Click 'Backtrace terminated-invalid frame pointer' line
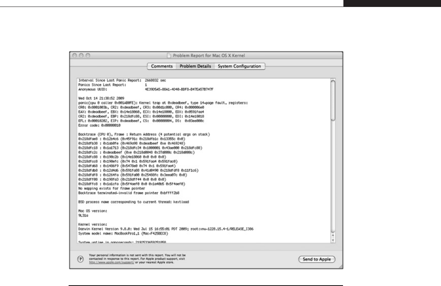441x286 pixels. tap(129, 193)
